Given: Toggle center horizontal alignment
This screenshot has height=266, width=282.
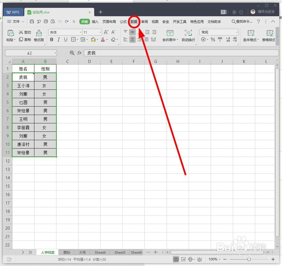Looking at the screenshot, I should (132, 39).
